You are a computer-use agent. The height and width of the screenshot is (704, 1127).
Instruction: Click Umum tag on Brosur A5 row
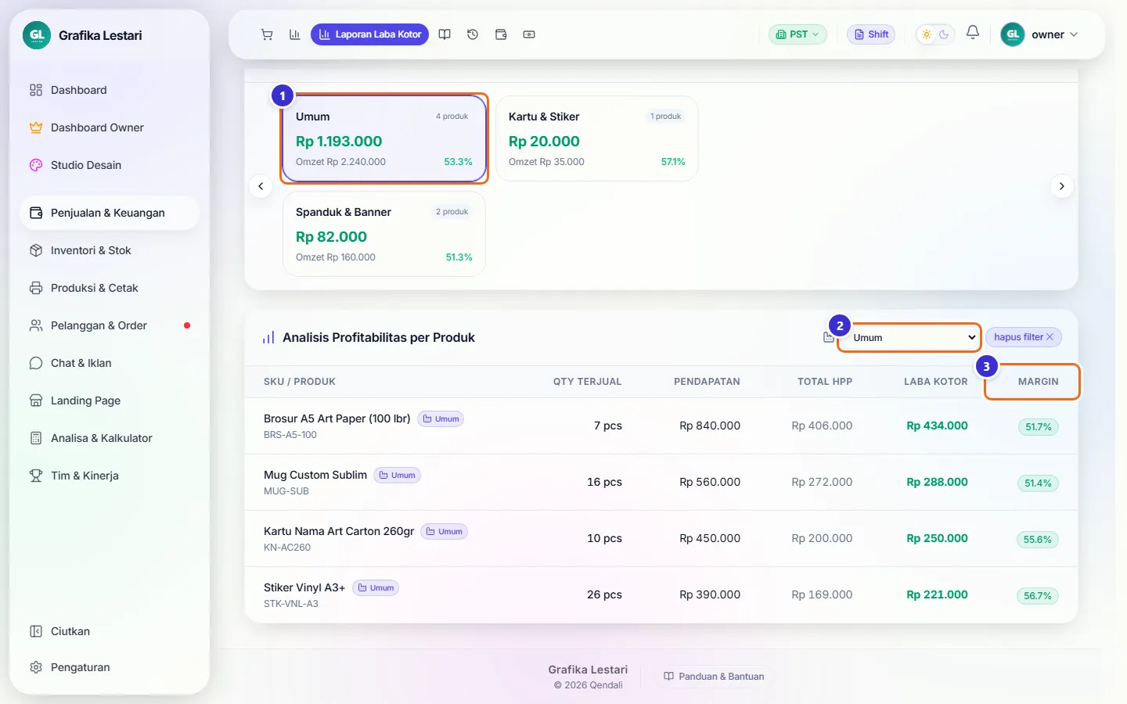pyautogui.click(x=441, y=419)
